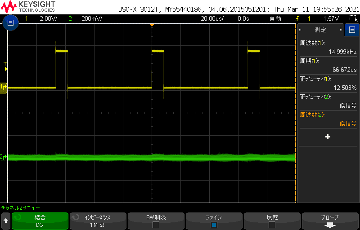This screenshot has height=230, width=360.
Task: Open the blue main menu icon
Action: click(10, 22)
